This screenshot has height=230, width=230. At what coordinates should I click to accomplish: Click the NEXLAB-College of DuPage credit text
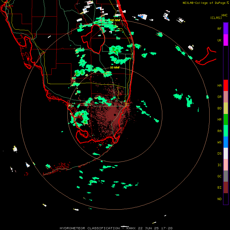(204, 3)
